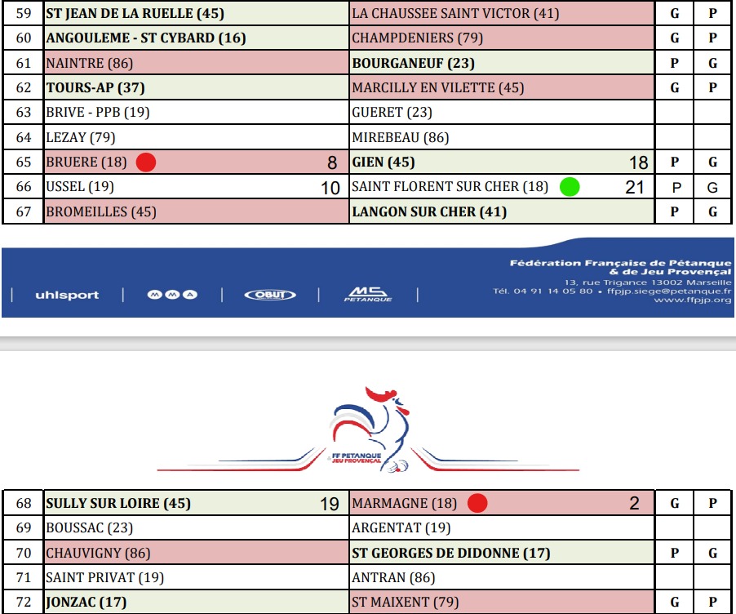Select LANGON SUR CHER (41) cell
This screenshot has width=736, height=614.
tap(502, 211)
